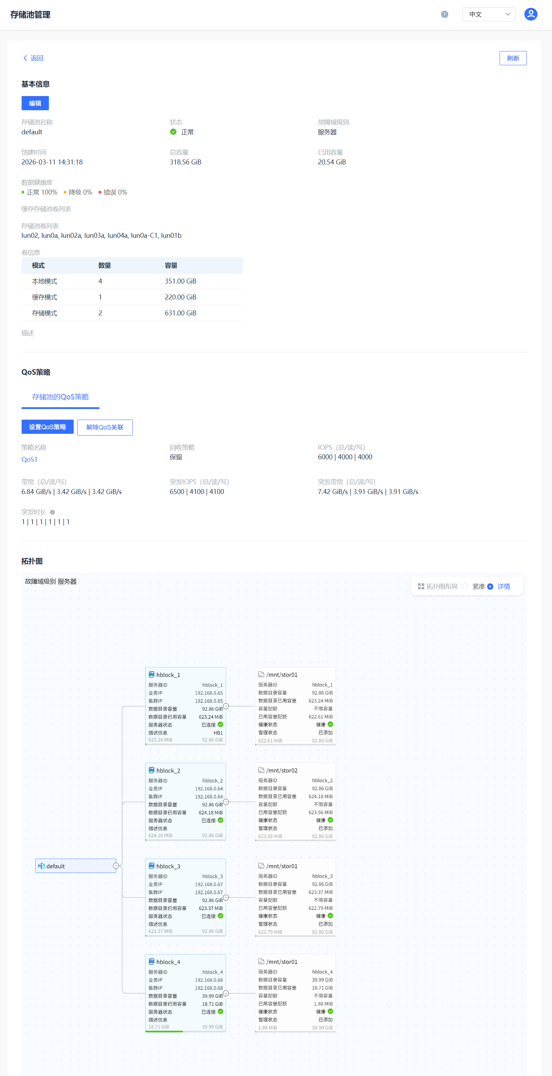Click the hblock_4 server icon

152,962
